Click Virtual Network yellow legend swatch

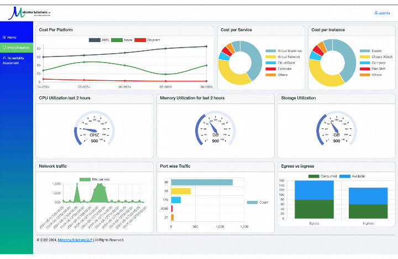tap(271, 56)
